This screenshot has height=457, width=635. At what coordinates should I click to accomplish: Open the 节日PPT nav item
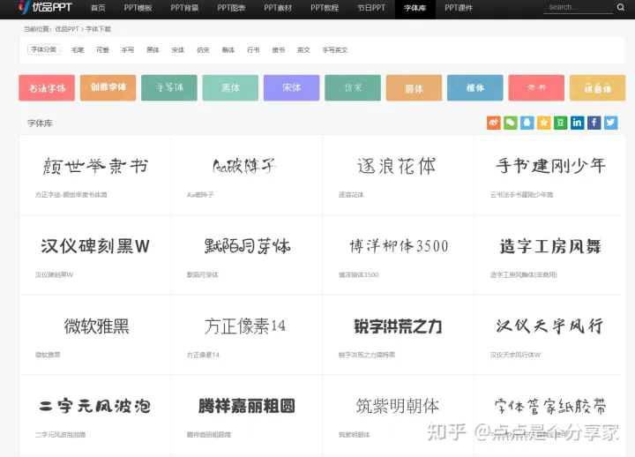[x=371, y=8]
